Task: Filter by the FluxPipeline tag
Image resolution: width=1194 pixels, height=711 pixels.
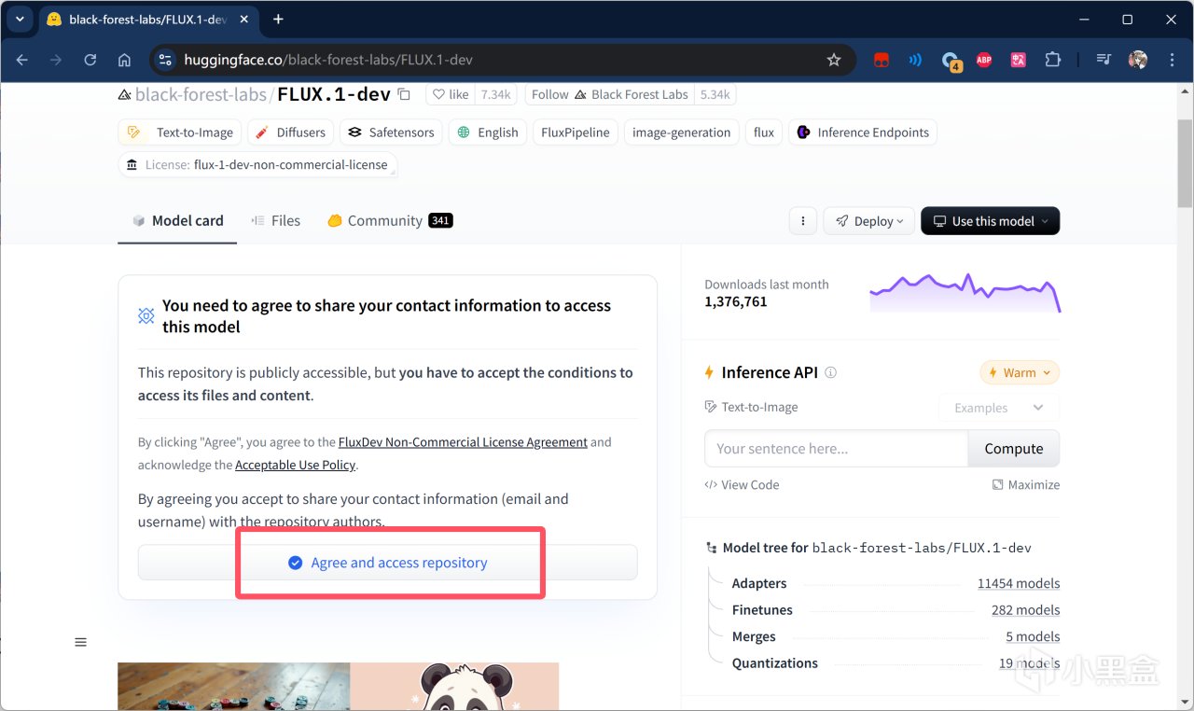Action: coord(576,132)
